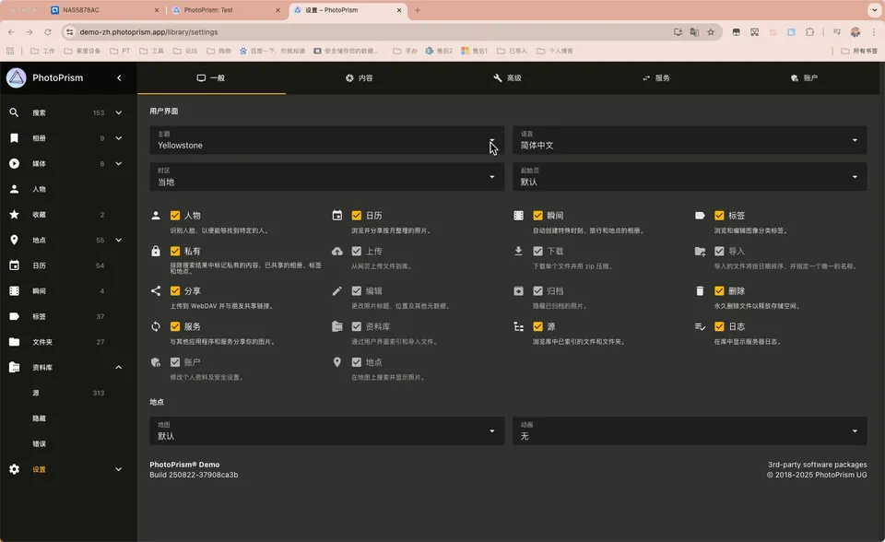885x542 pixels.
Task: Toggle the 人物 (People) checkbox
Action: [175, 216]
